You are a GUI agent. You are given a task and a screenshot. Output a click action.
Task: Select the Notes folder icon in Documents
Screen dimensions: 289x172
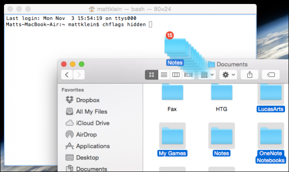tap(221, 136)
